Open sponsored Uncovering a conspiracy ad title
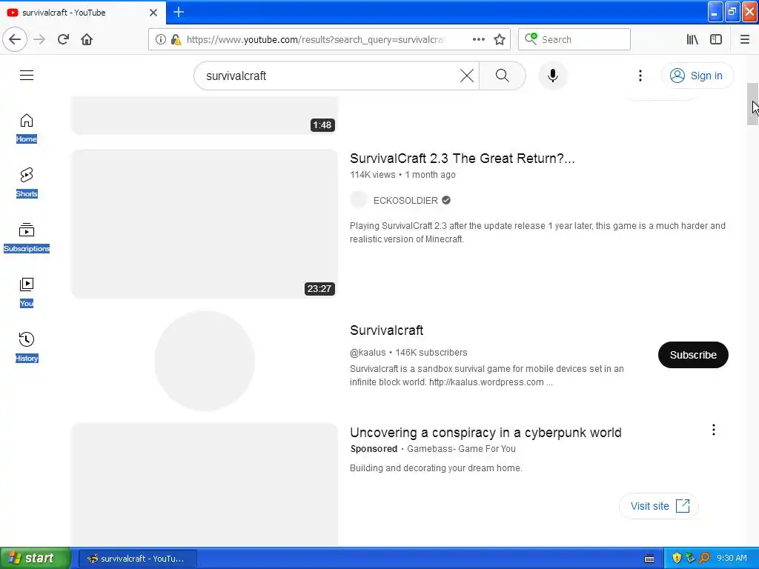759x569 pixels. [485, 432]
